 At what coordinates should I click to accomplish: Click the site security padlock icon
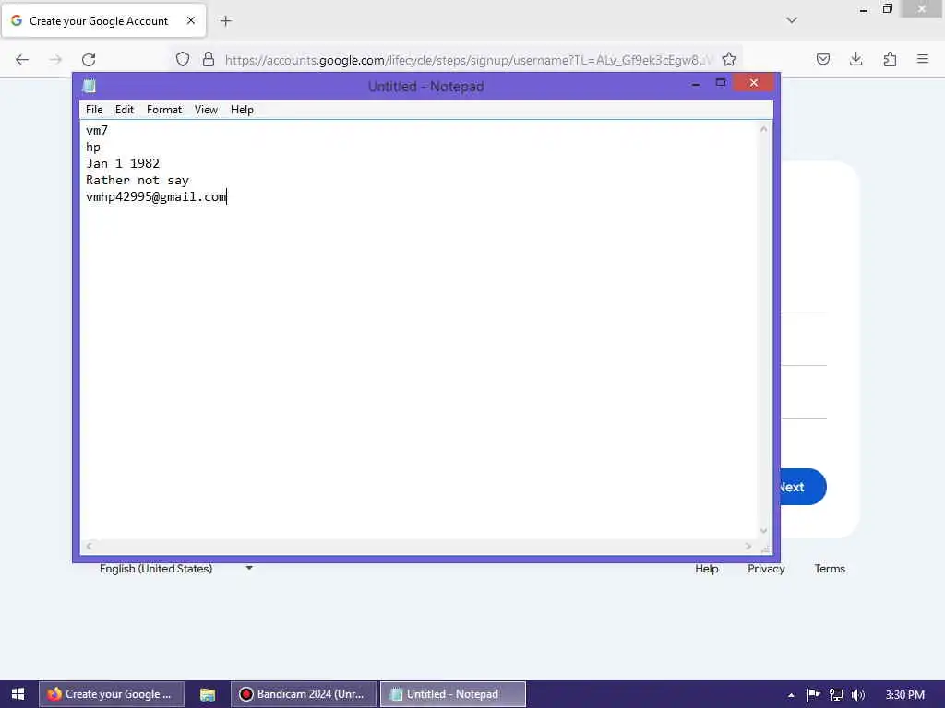[209, 60]
